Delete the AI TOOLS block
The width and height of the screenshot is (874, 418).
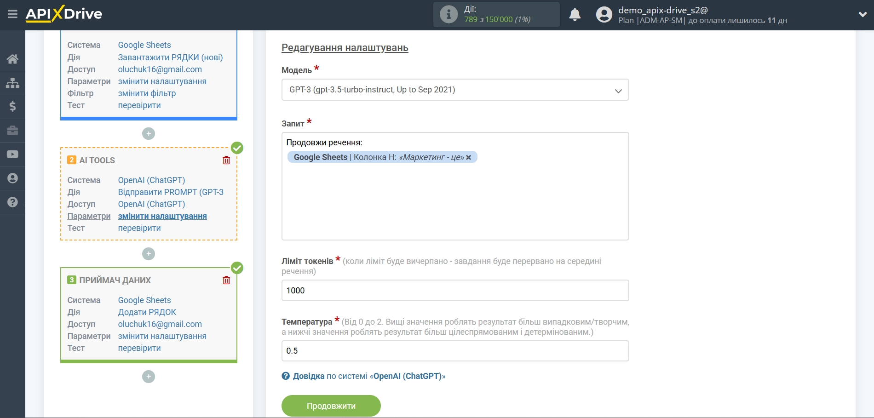(x=226, y=160)
